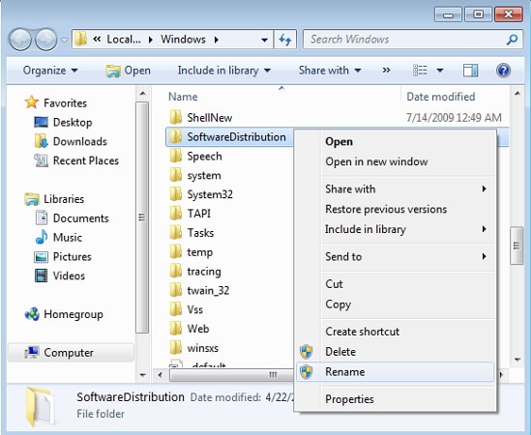
Task: Select the Speech folder
Action: [195, 156]
